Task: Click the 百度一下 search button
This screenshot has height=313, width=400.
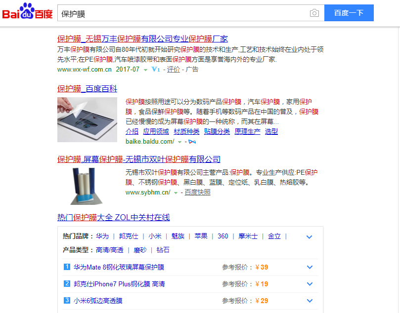Action: pos(349,13)
